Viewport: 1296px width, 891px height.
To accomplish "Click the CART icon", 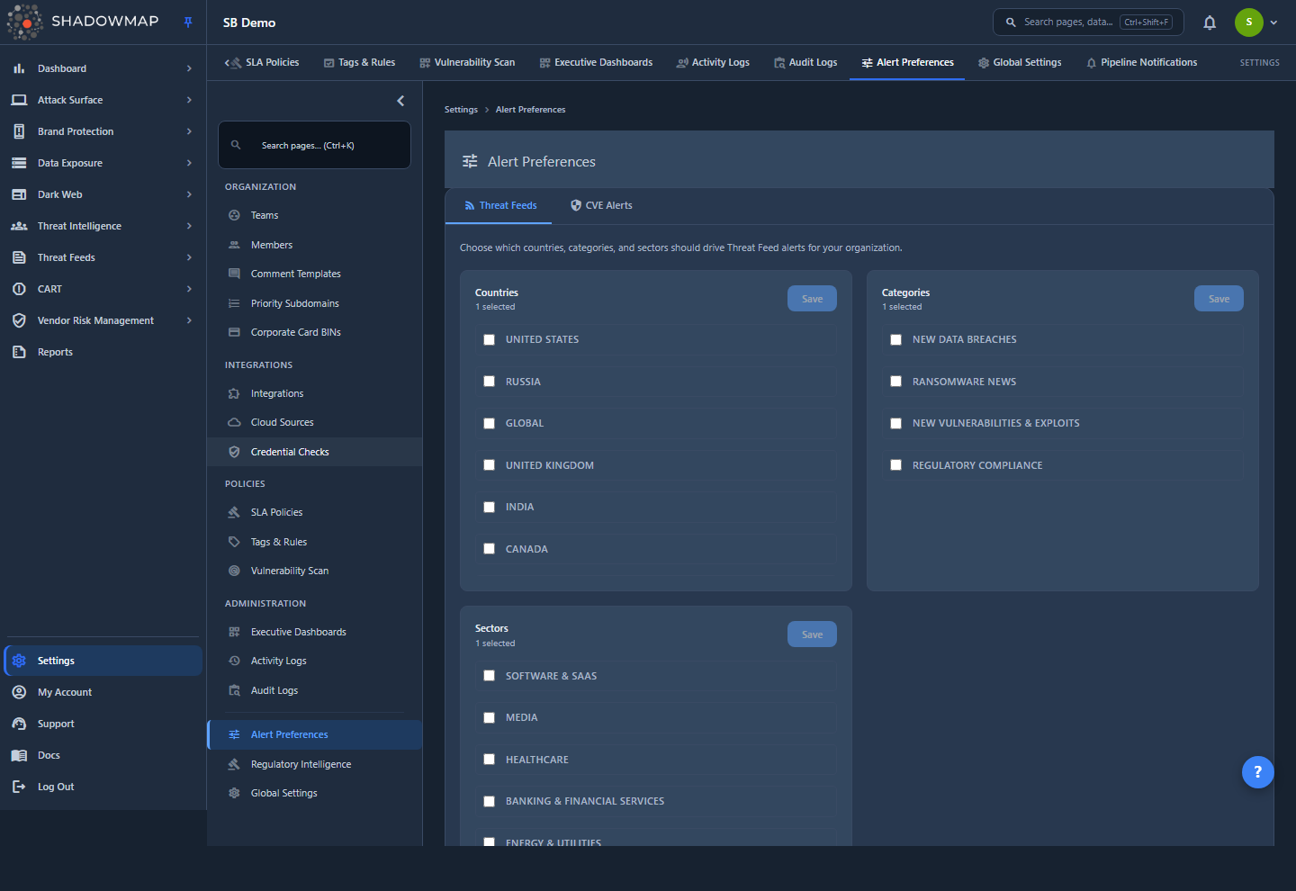I will (x=19, y=289).
